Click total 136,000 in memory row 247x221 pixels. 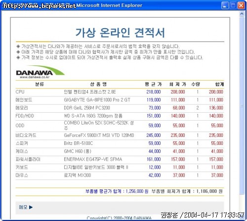tap(216, 108)
